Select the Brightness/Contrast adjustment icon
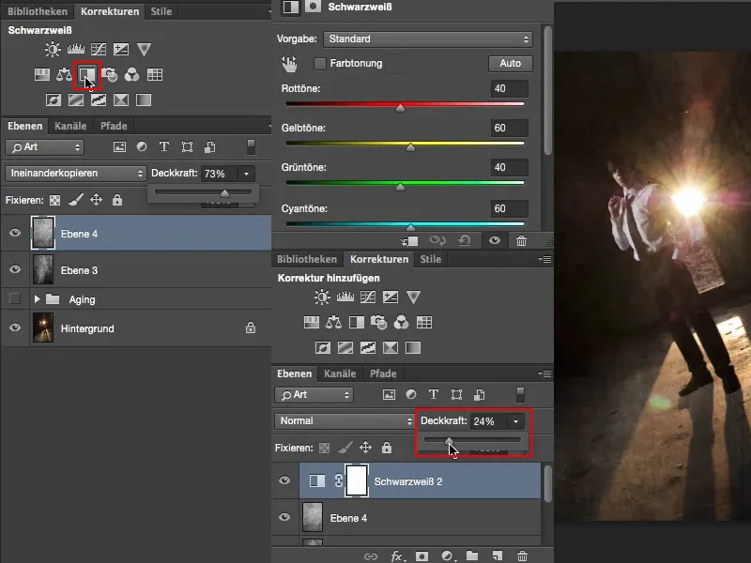Viewport: 751px width, 563px height. [x=52, y=49]
